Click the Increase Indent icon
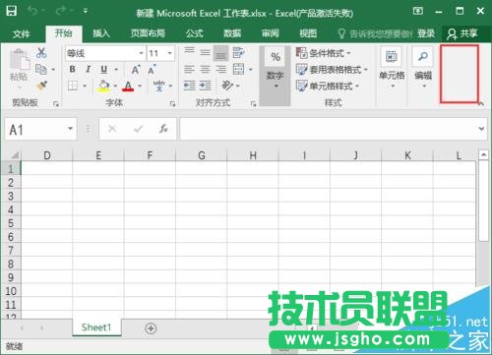The width and height of the screenshot is (492, 355). tap(206, 86)
